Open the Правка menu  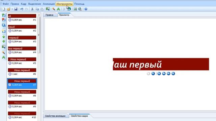point(15,4)
